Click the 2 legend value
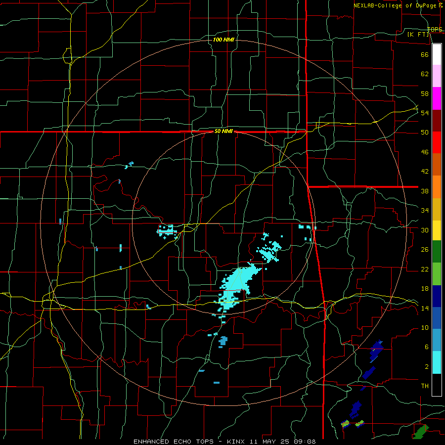 (426, 367)
